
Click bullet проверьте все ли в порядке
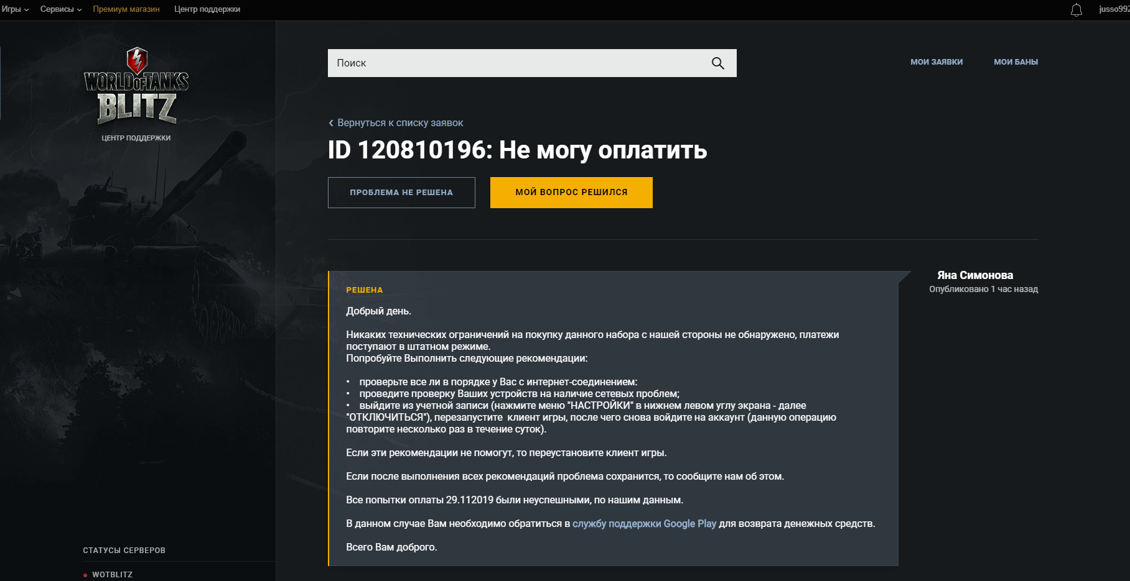(498, 382)
